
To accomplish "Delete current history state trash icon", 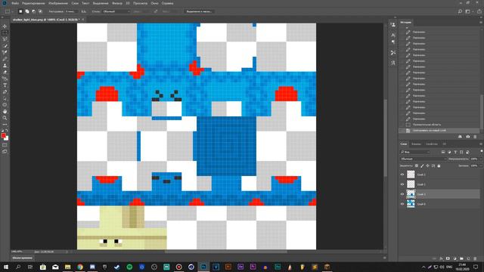I will click(475, 137).
